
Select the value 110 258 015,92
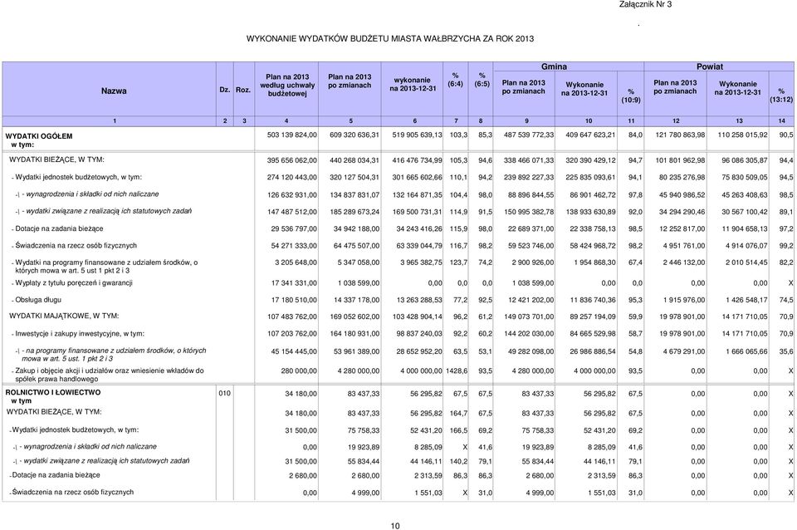(742, 135)
